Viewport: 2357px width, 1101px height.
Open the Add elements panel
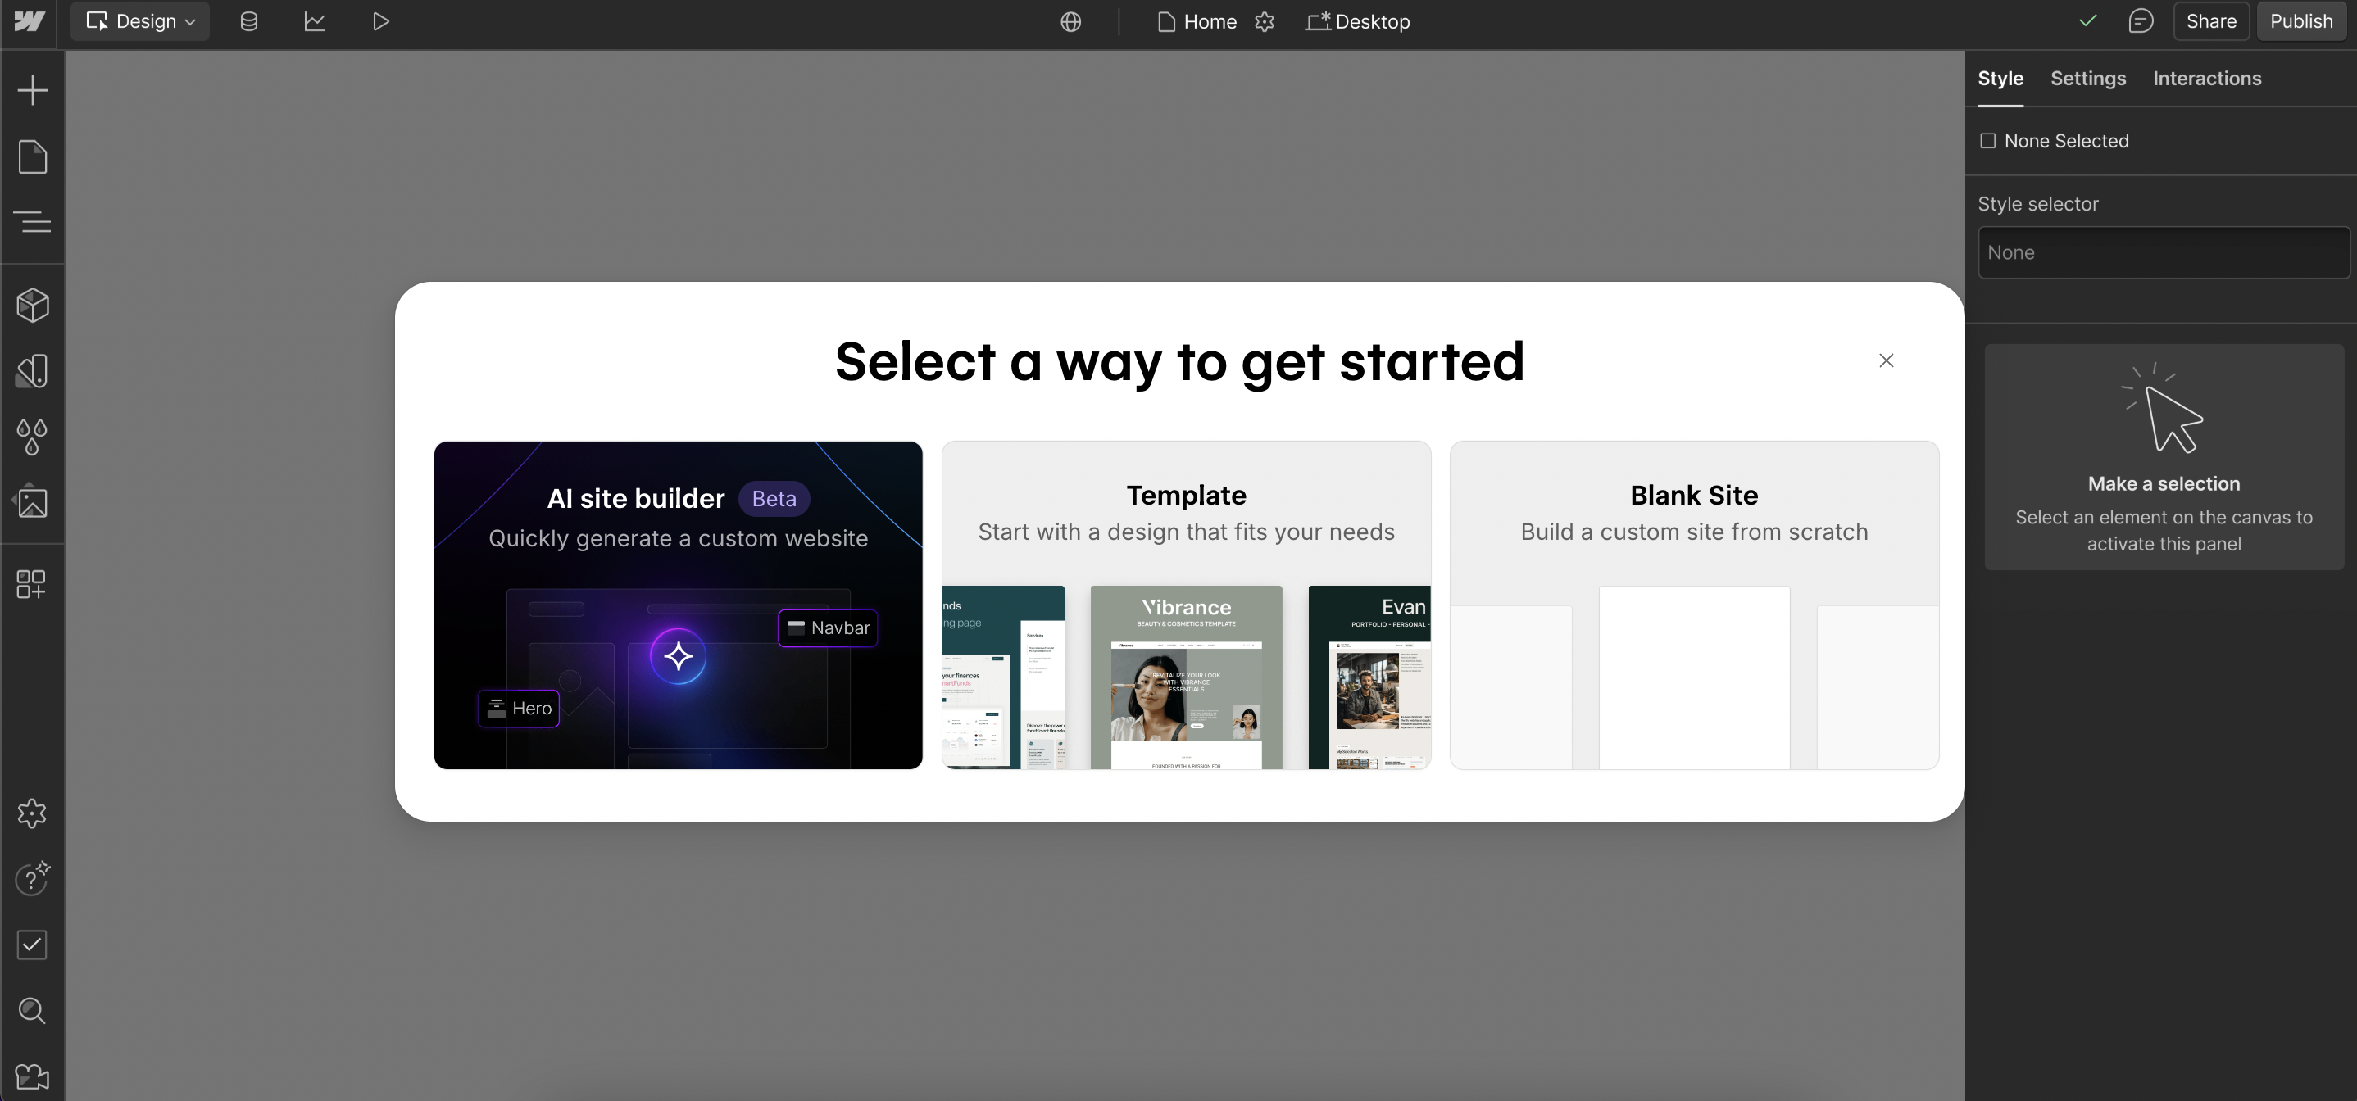pyautogui.click(x=32, y=89)
